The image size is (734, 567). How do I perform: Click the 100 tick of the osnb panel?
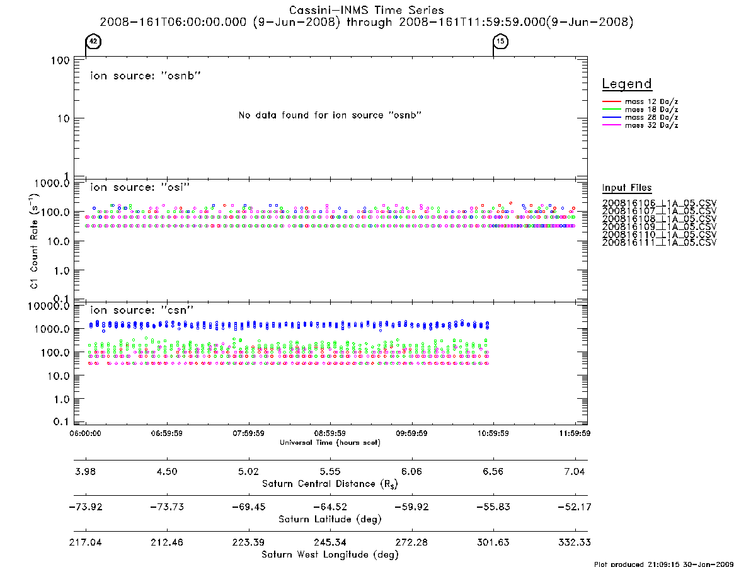[x=60, y=61]
